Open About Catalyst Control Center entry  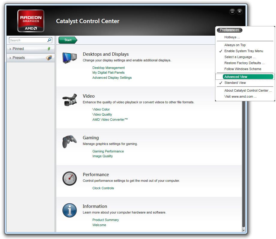pyautogui.click(x=248, y=90)
